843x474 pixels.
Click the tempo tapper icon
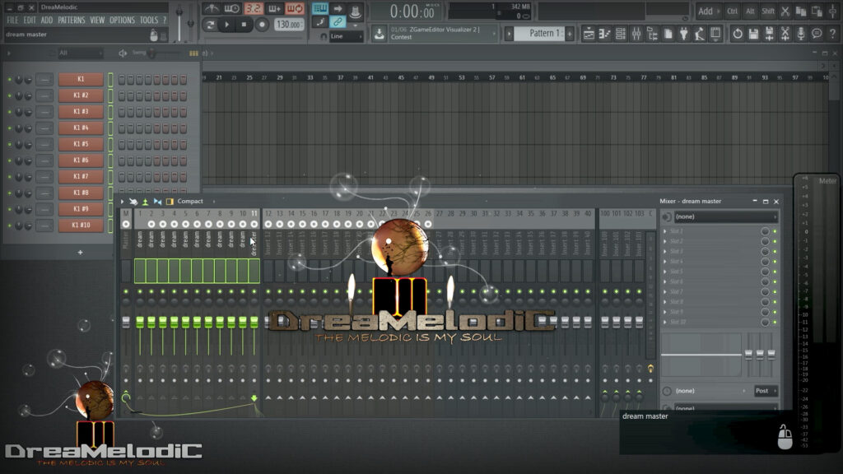pyautogui.click(x=700, y=34)
